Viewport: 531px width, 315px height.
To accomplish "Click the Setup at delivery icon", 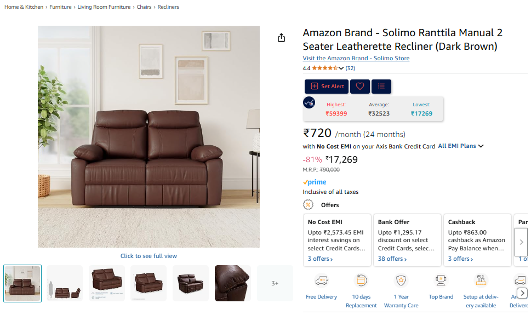I will click(x=481, y=281).
